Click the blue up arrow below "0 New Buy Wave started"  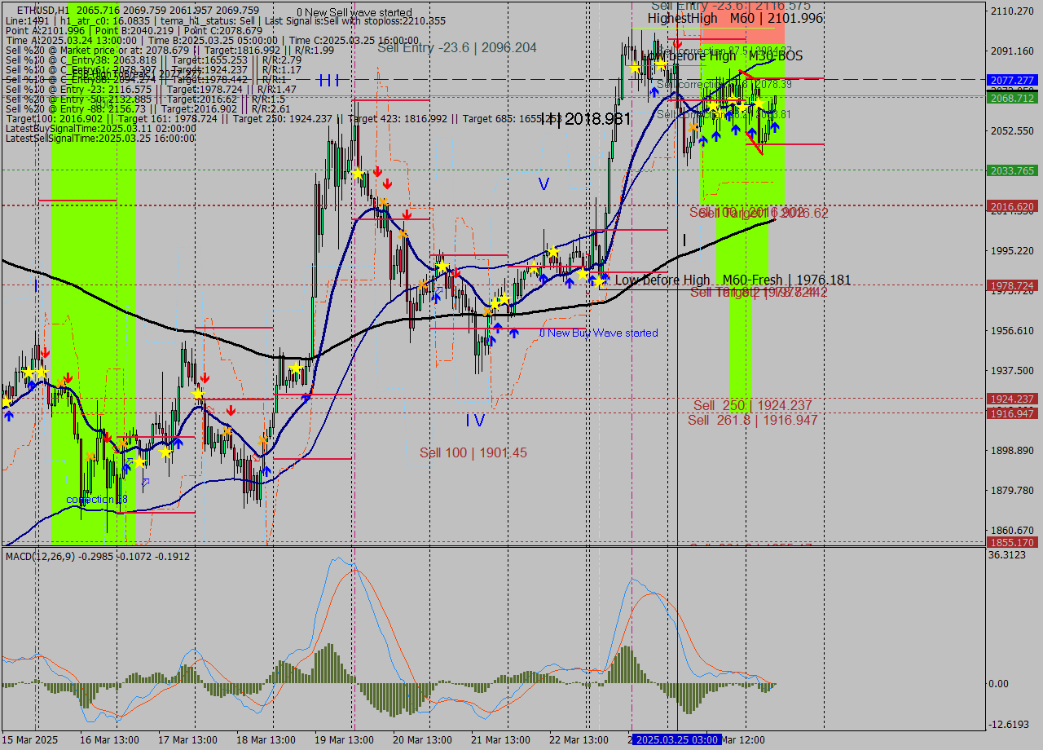(514, 333)
